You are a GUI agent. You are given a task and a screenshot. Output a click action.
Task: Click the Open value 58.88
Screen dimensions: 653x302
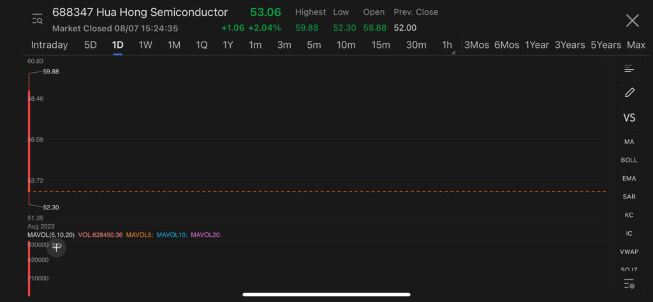coord(375,28)
